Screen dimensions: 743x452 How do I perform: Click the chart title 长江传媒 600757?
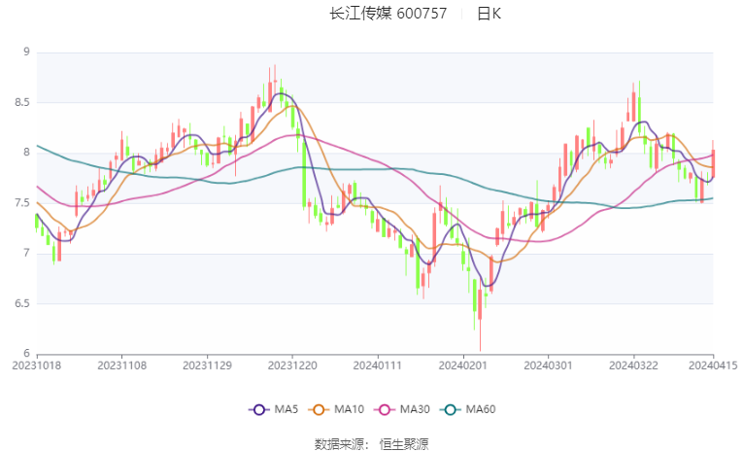click(388, 14)
